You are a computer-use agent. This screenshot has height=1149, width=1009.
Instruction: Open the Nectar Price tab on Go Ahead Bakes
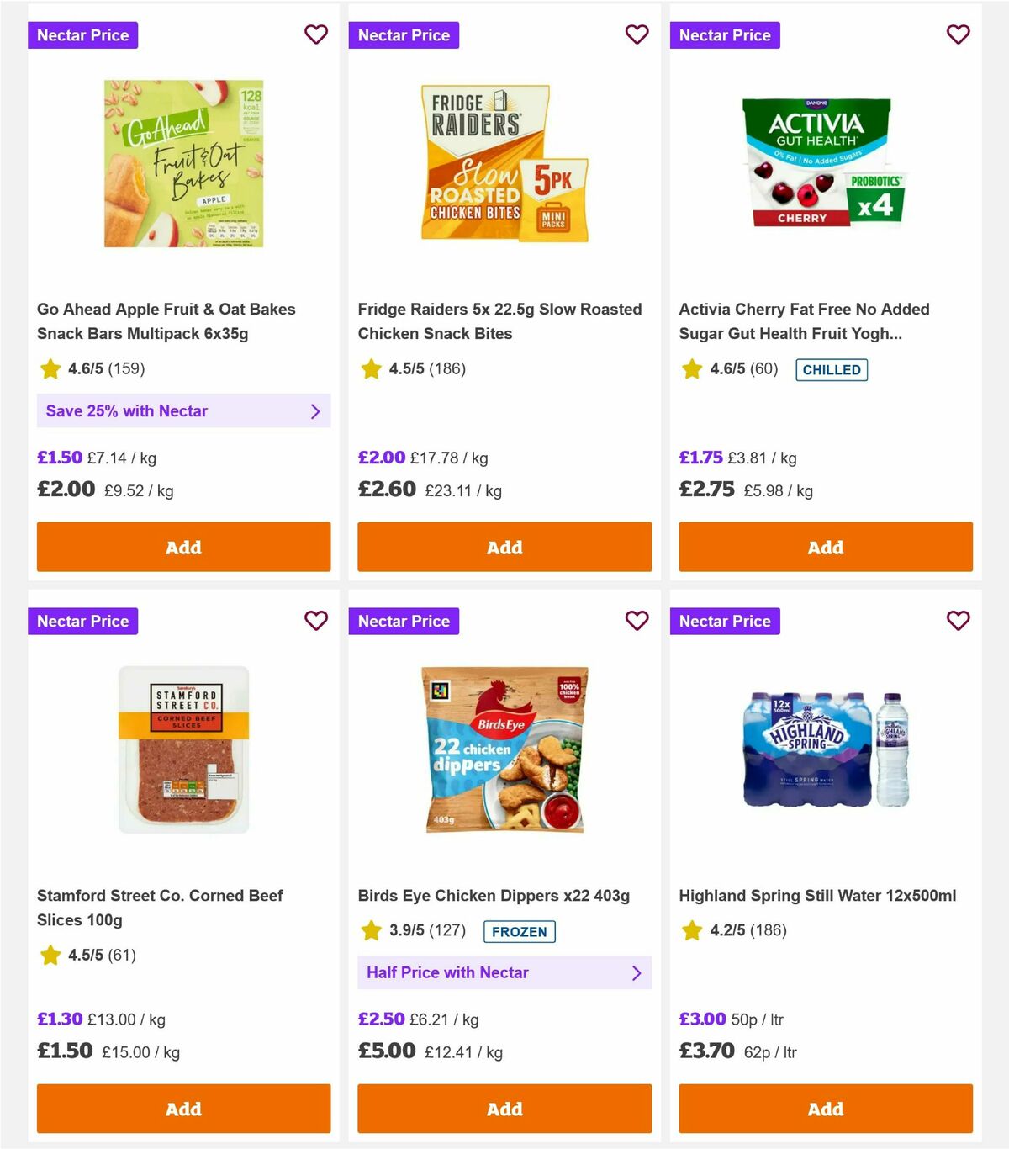click(x=82, y=34)
